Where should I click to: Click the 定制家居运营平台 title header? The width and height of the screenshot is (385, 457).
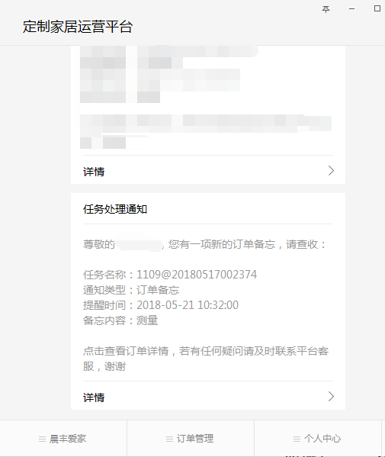coord(78,27)
